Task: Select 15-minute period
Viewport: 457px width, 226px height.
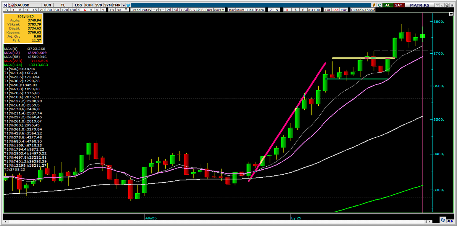Action: pos(35,10)
